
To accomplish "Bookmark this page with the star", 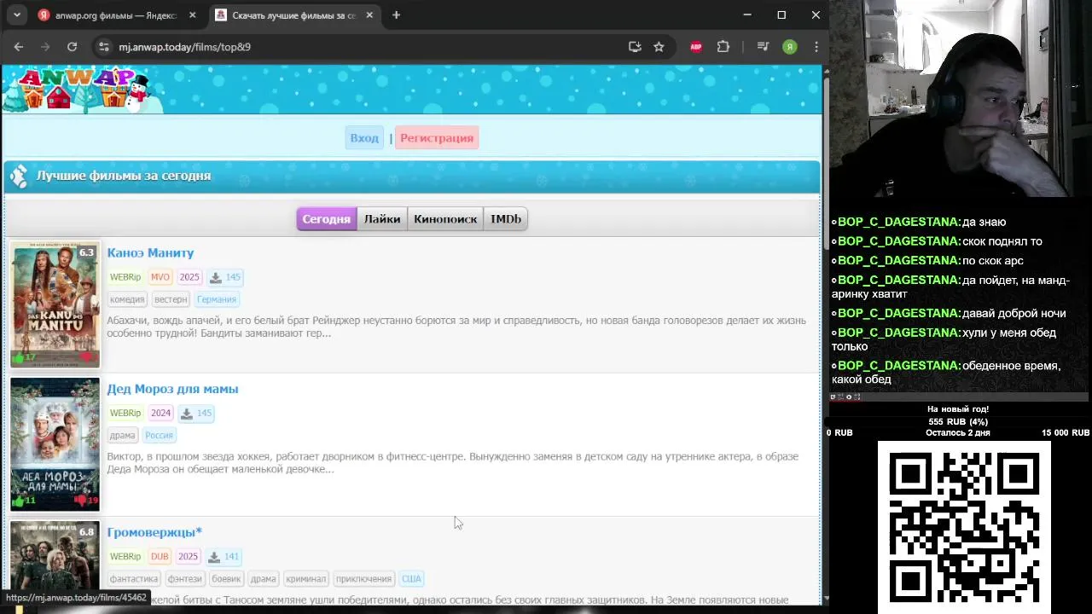I will pos(659,47).
